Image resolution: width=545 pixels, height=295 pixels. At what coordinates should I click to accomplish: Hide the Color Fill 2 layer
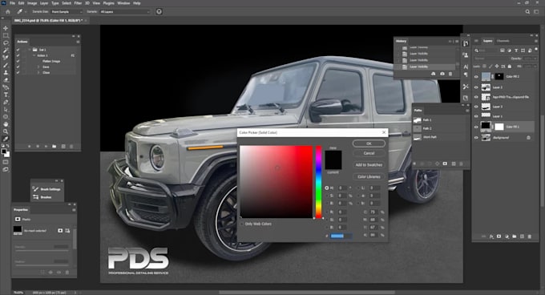click(476, 76)
